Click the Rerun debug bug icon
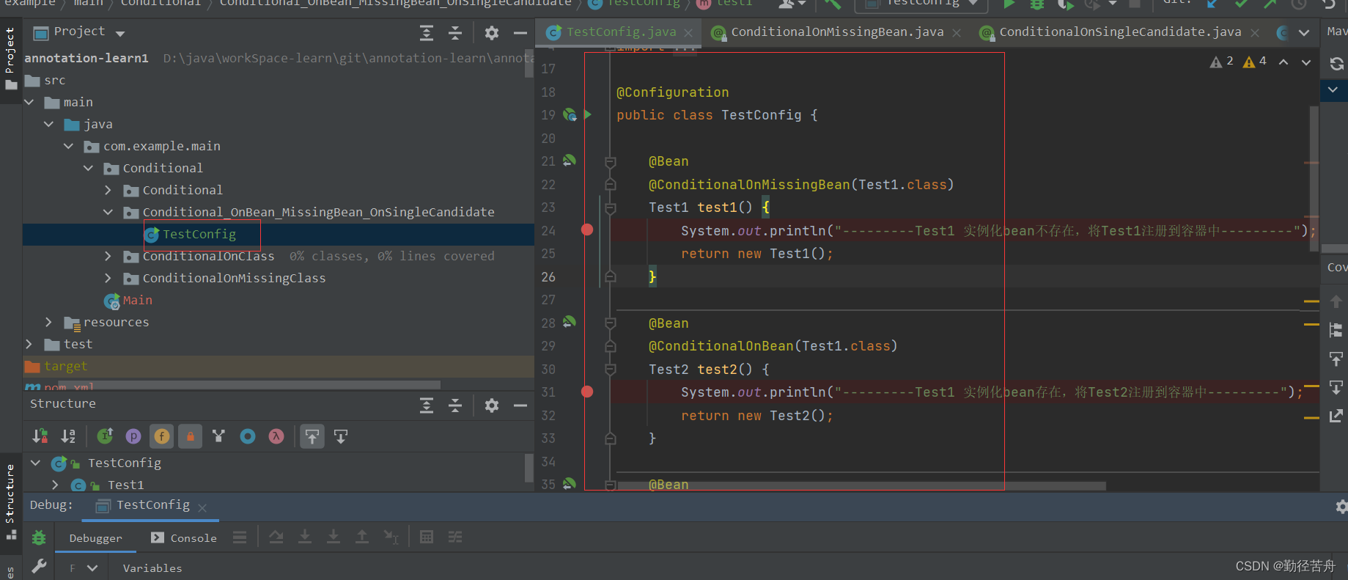 click(39, 538)
